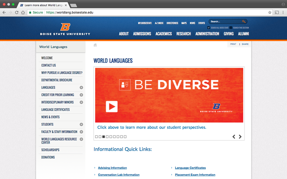Open Scholarships in the sidebar
This screenshot has height=179, width=287.
point(50,150)
